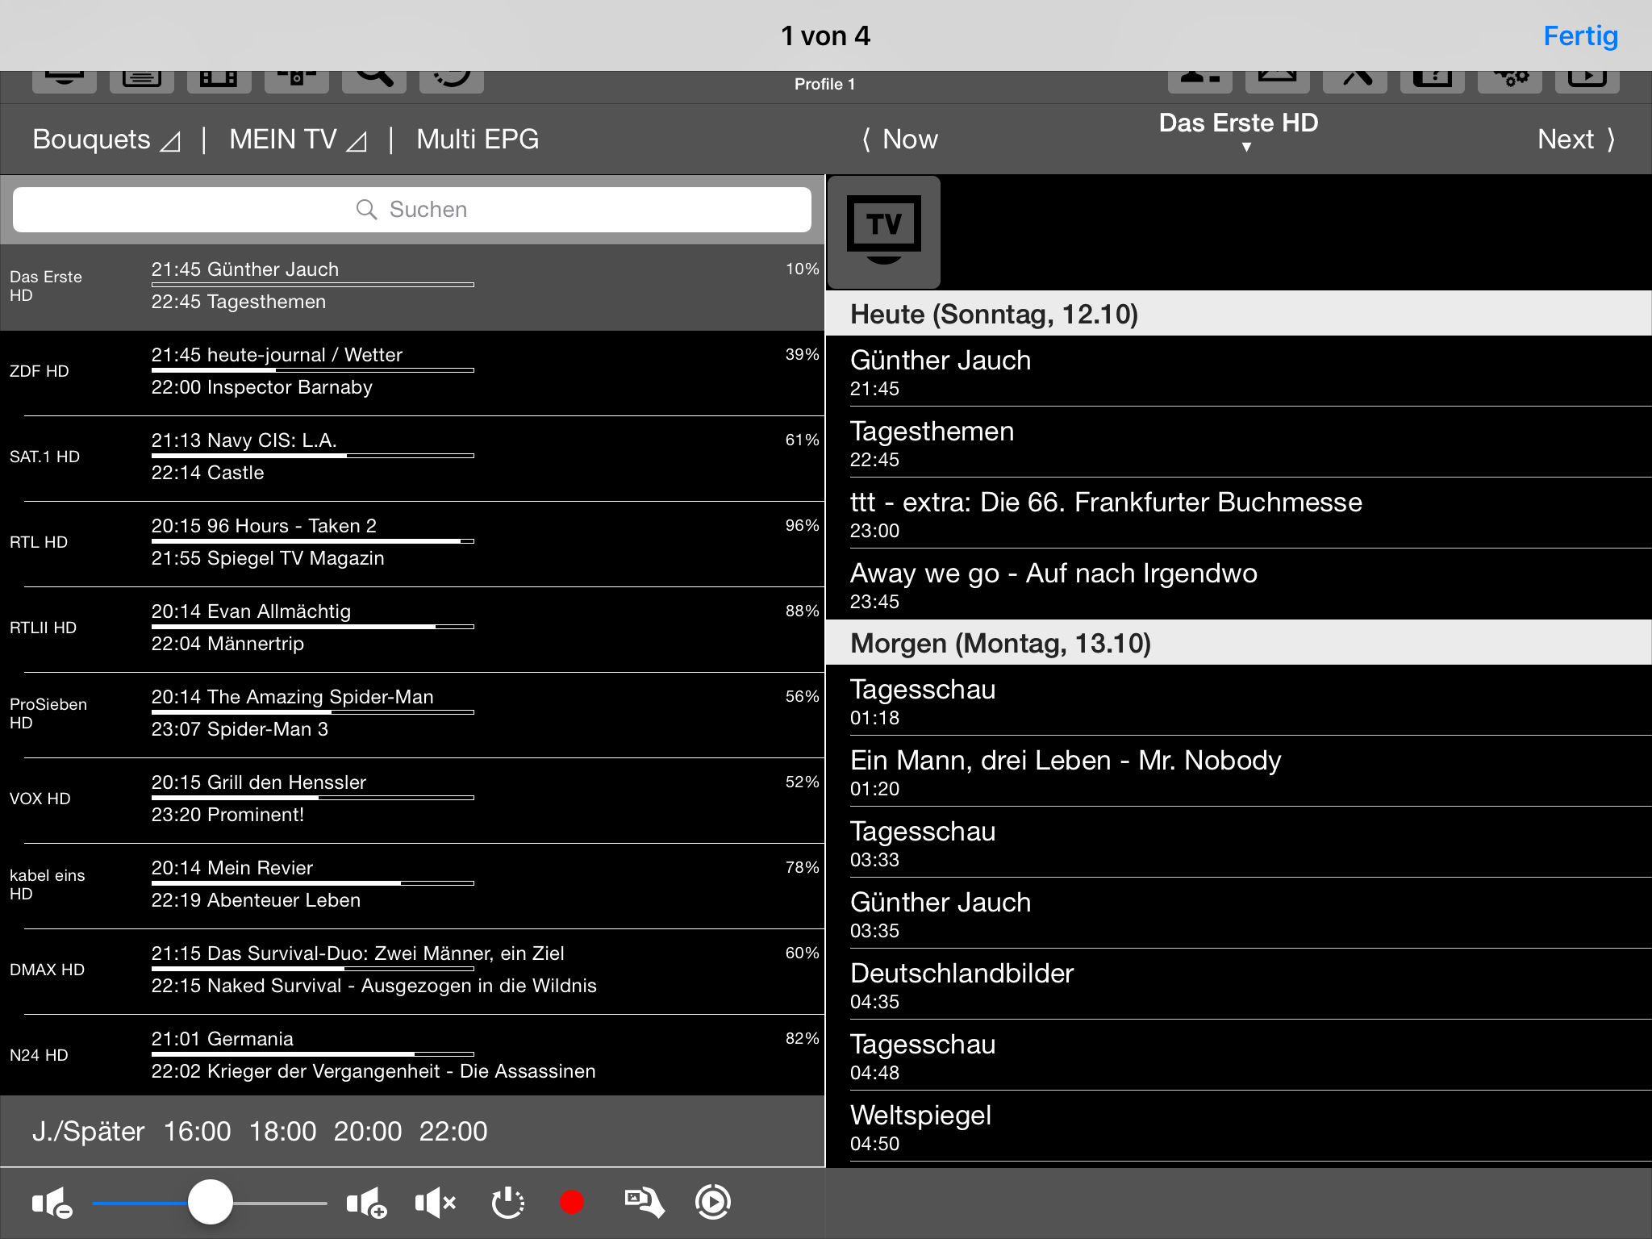
Task: Tap the Fertig button
Action: click(x=1579, y=36)
